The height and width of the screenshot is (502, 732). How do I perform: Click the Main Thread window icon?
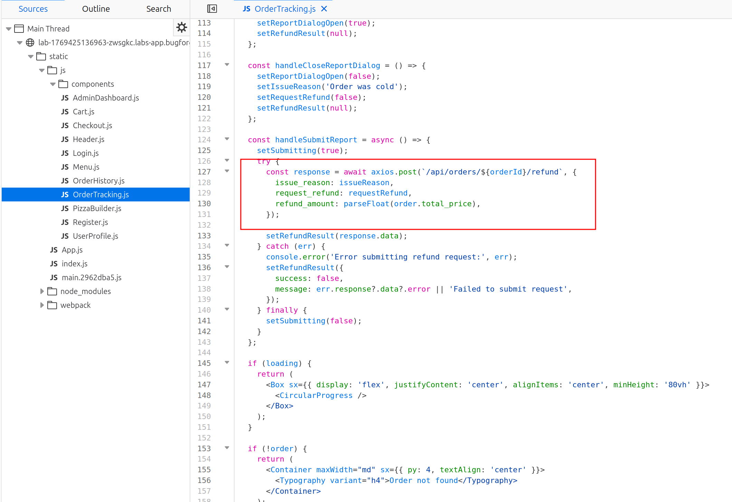point(19,29)
